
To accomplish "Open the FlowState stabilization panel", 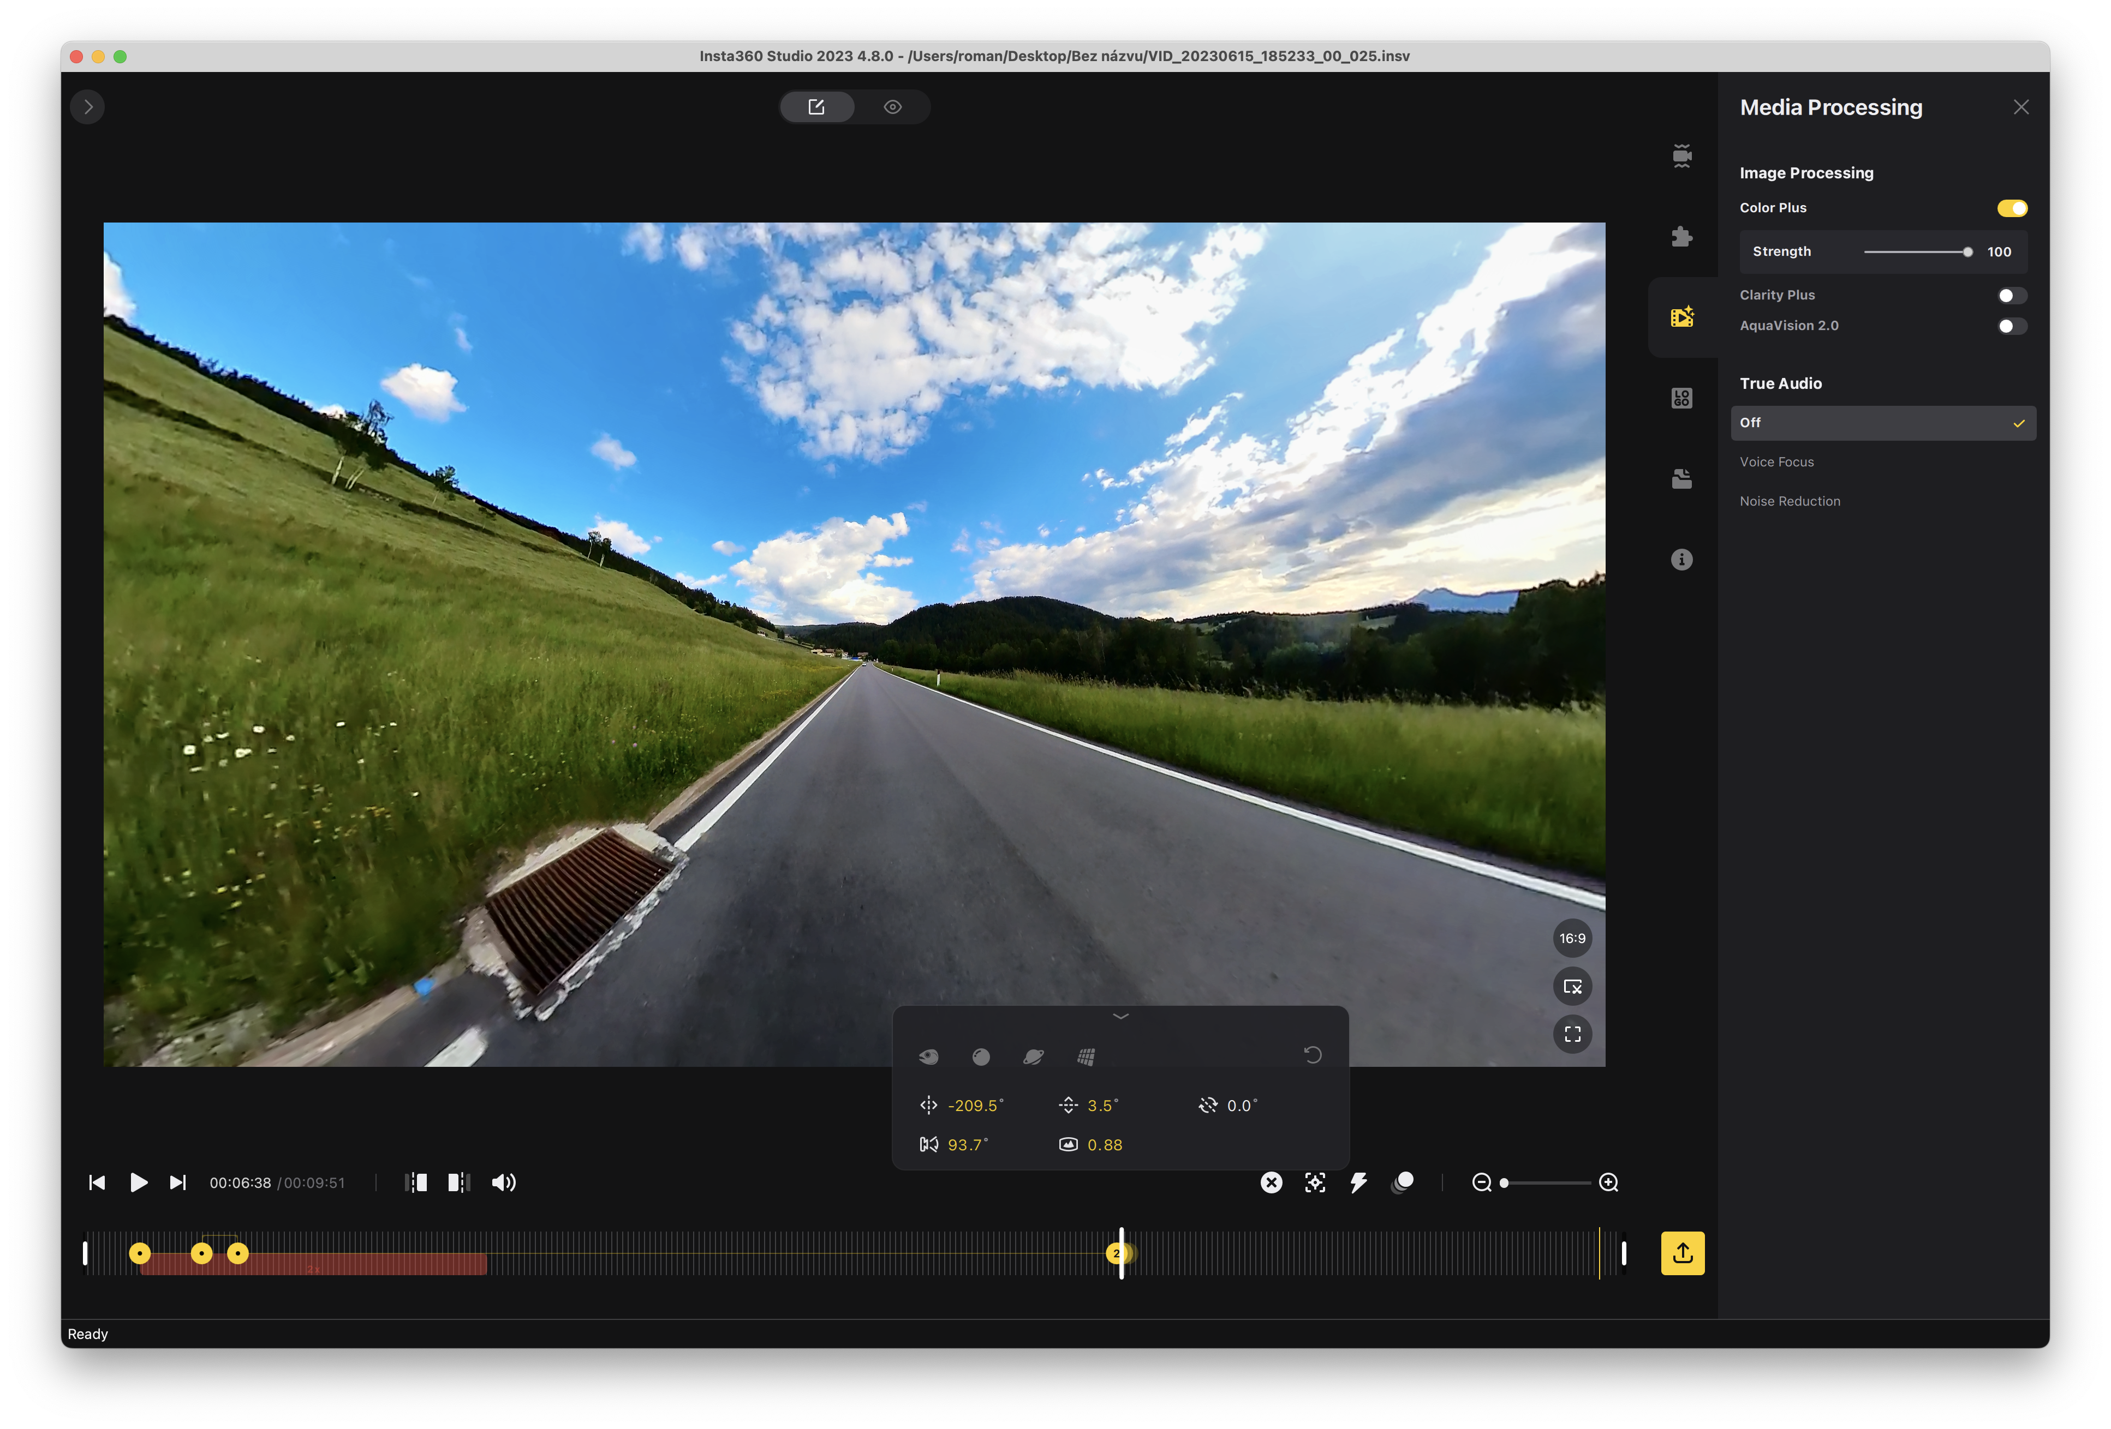I will tap(1682, 156).
